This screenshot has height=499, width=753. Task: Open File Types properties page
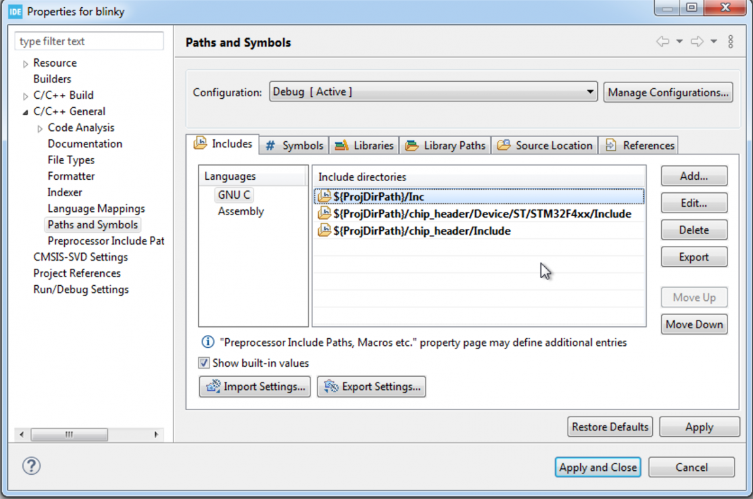(x=71, y=160)
